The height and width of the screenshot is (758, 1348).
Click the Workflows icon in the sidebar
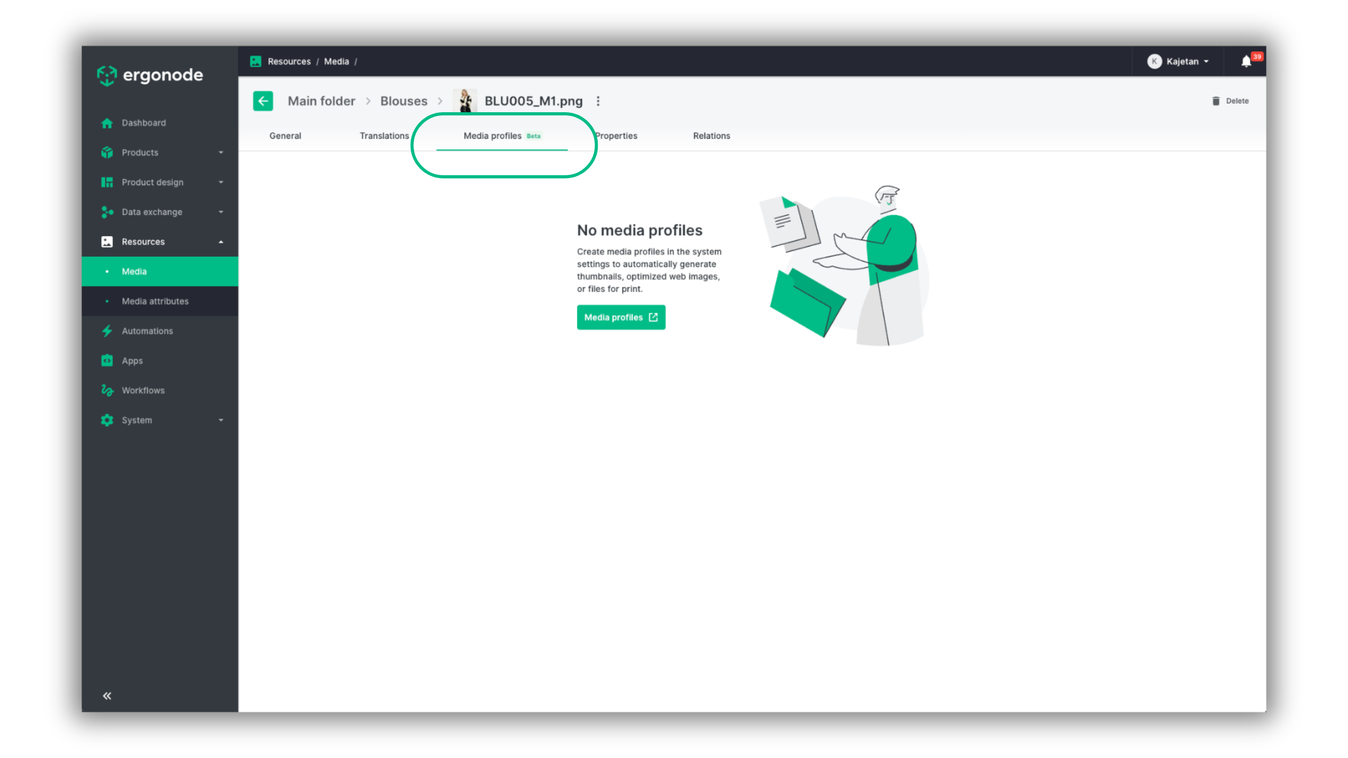[107, 390]
